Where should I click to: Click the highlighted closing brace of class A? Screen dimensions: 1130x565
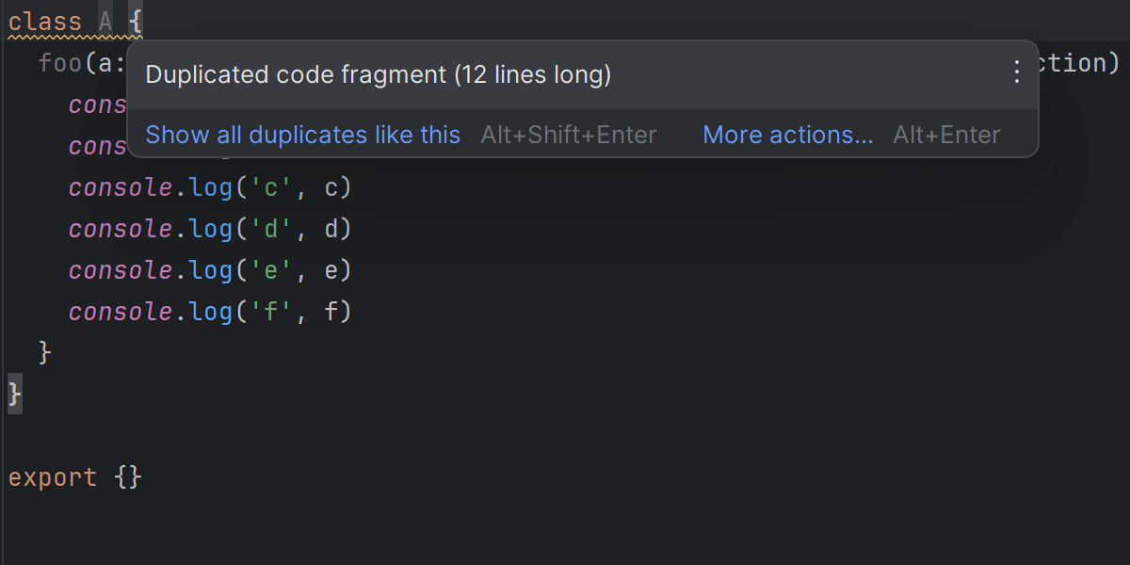point(14,395)
